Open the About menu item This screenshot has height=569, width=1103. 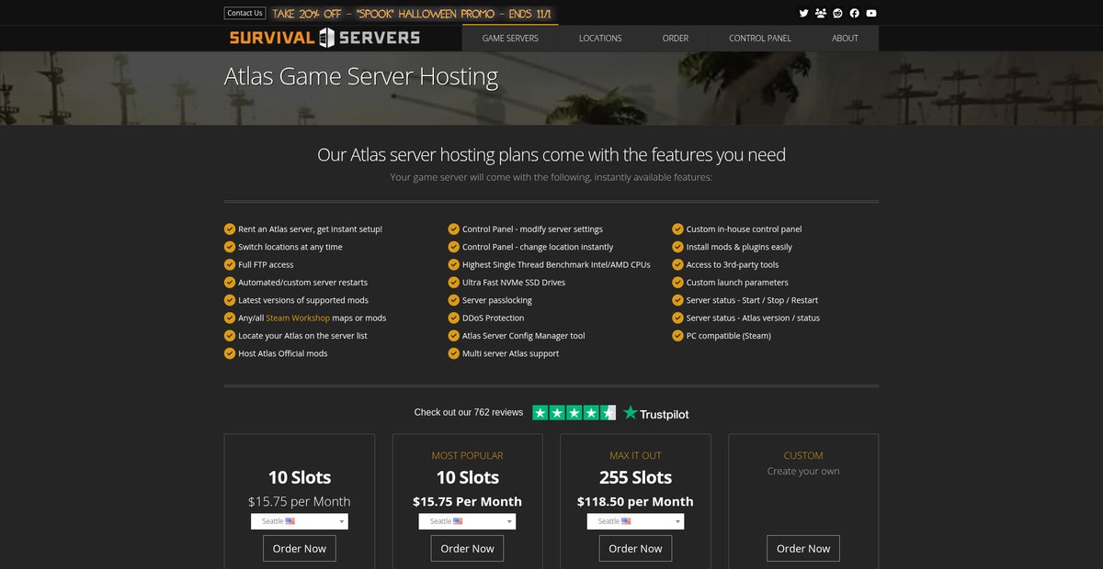[x=845, y=39]
